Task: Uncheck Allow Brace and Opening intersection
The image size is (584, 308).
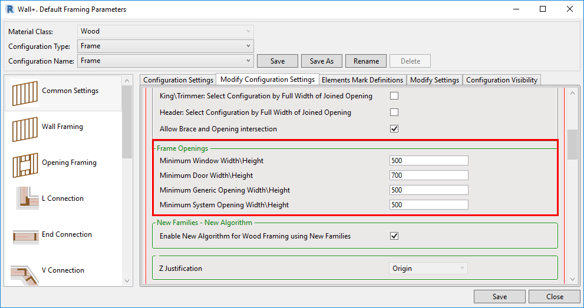Action: click(x=394, y=129)
